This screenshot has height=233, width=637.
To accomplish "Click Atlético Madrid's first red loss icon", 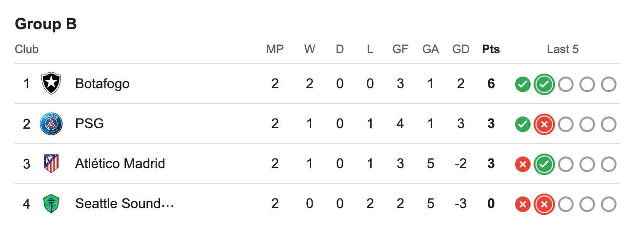I will 522,164.
